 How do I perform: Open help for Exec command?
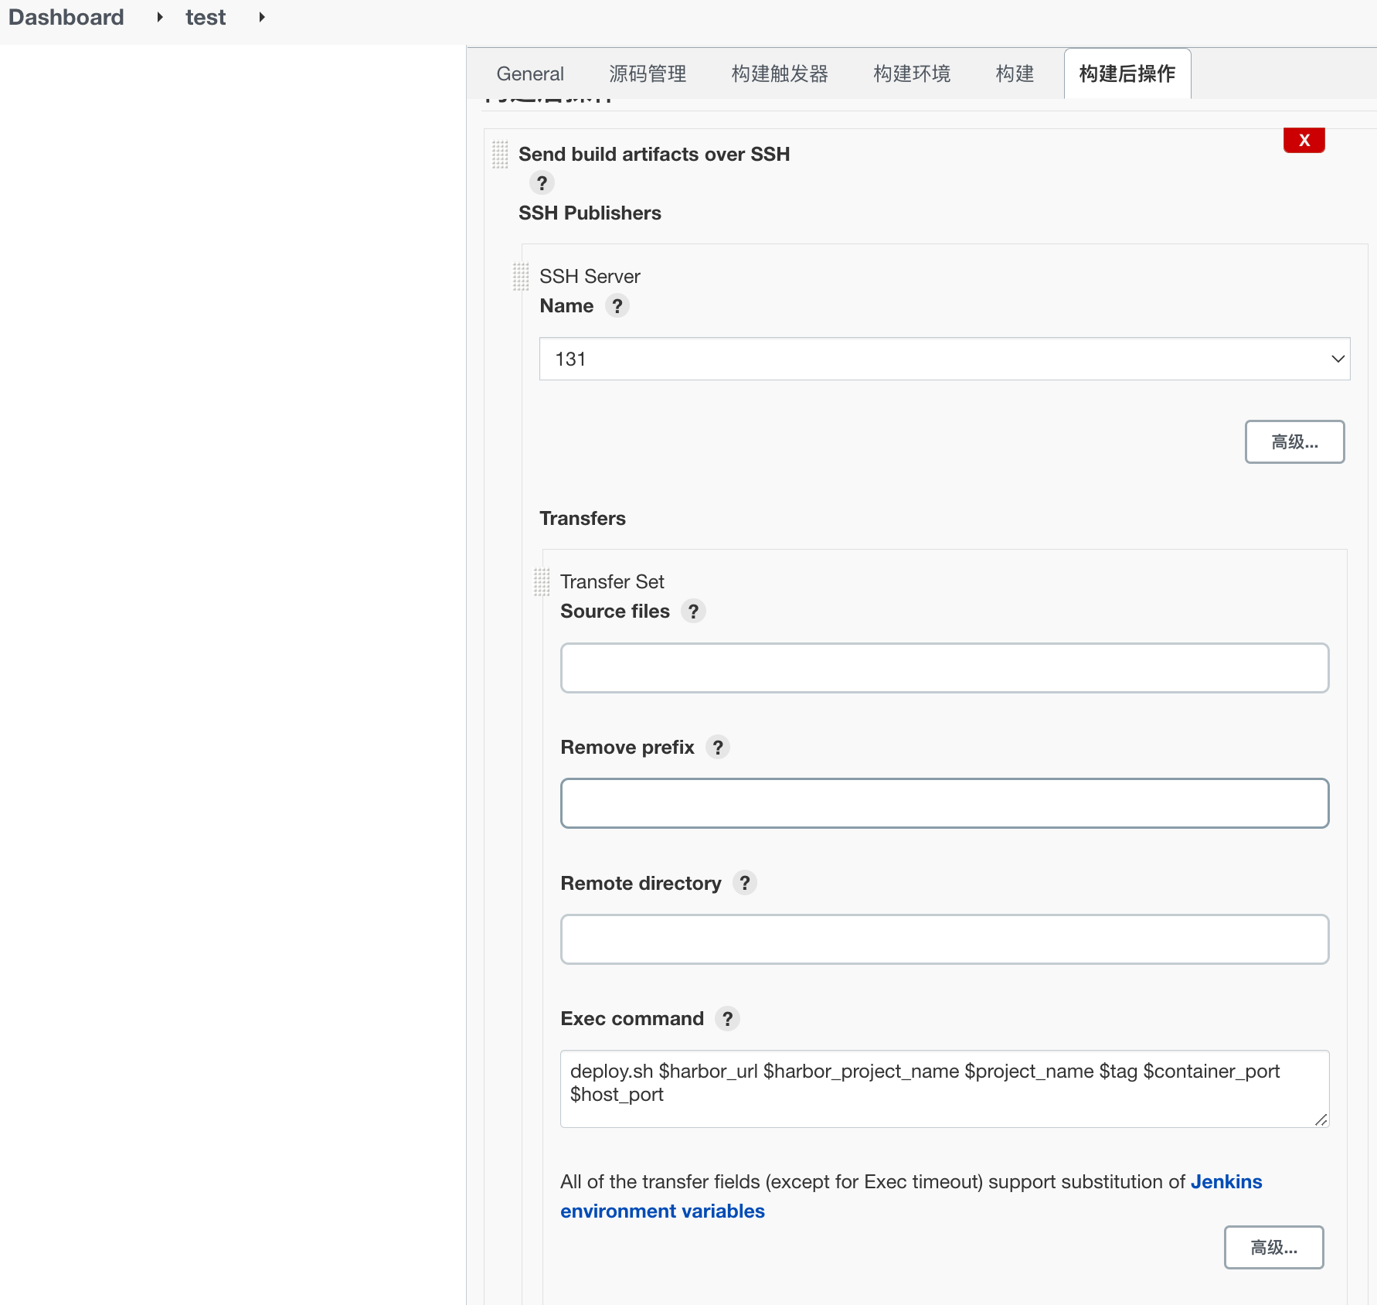(727, 1019)
